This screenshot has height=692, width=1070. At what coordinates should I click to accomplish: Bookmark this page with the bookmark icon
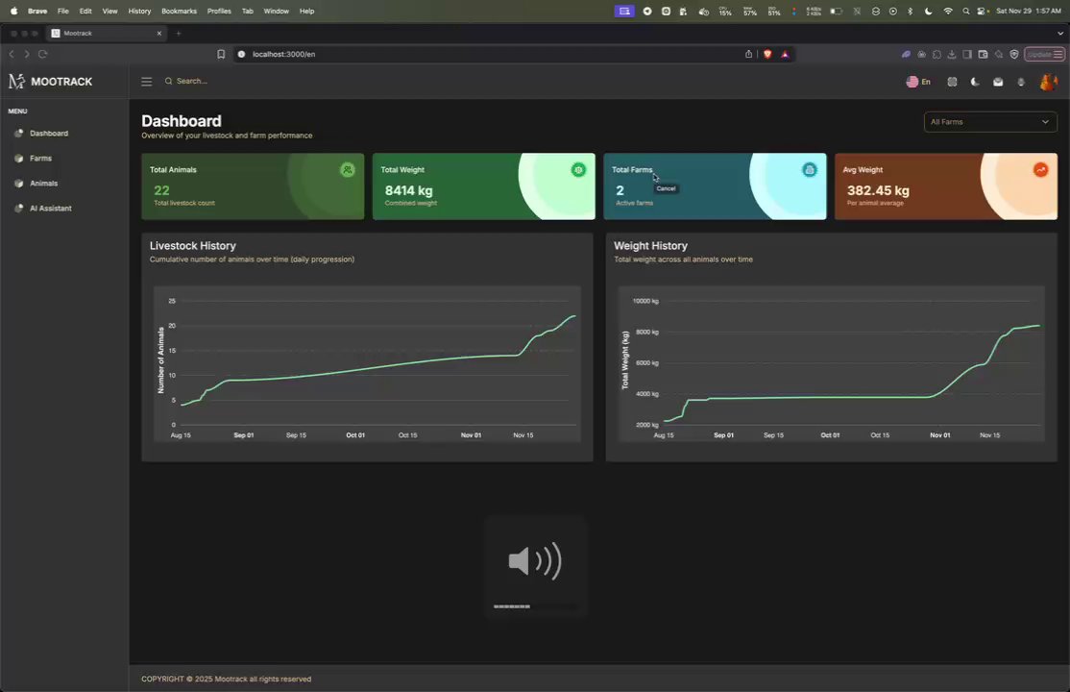point(220,54)
